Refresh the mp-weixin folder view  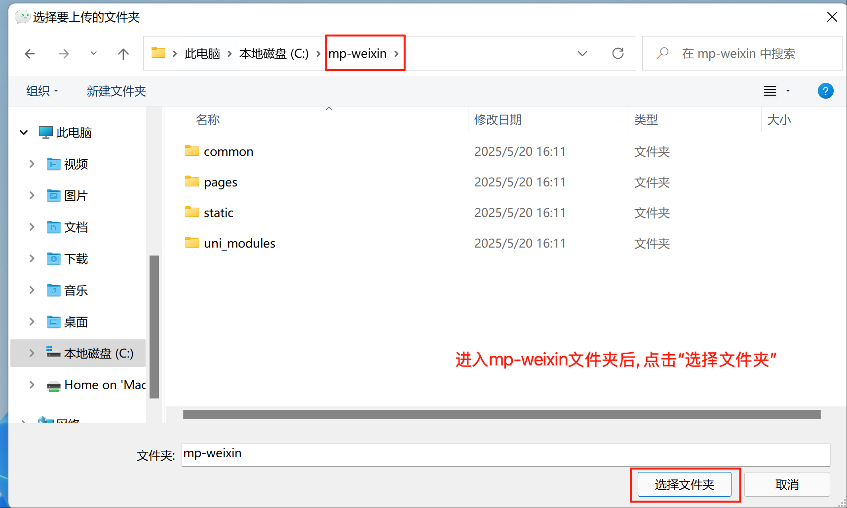pyautogui.click(x=618, y=53)
